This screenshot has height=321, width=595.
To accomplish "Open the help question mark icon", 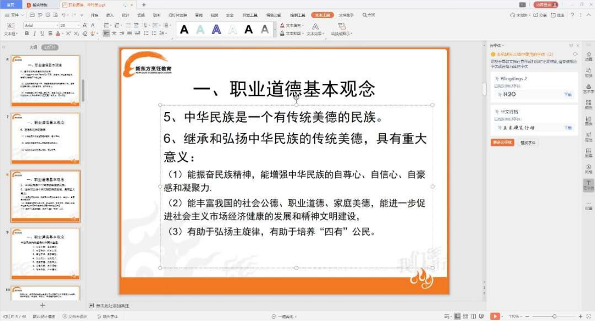I will click(572, 15).
